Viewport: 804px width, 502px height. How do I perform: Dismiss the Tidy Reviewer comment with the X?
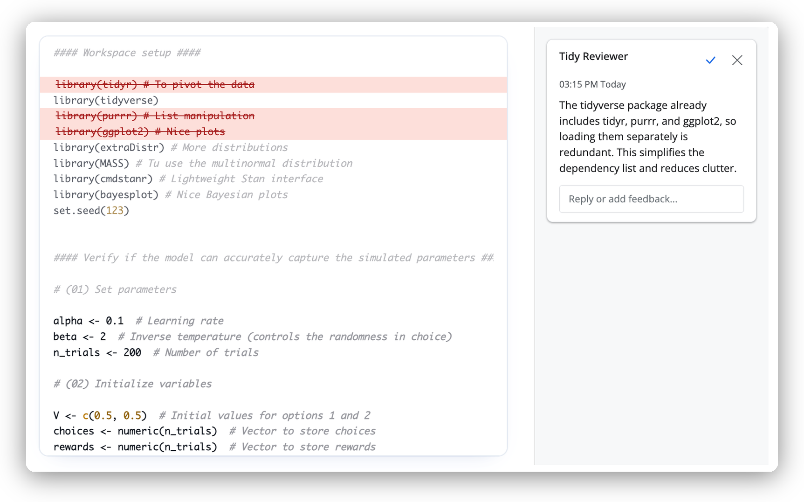[737, 60]
